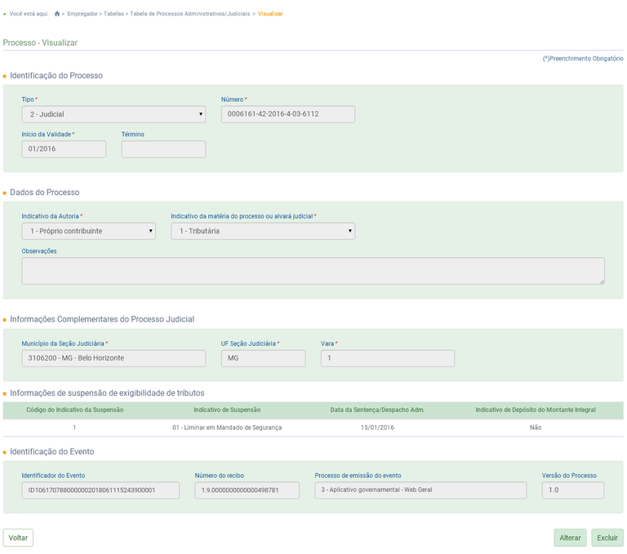The image size is (627, 554).
Task: Click the Vara field
Action: click(x=387, y=358)
